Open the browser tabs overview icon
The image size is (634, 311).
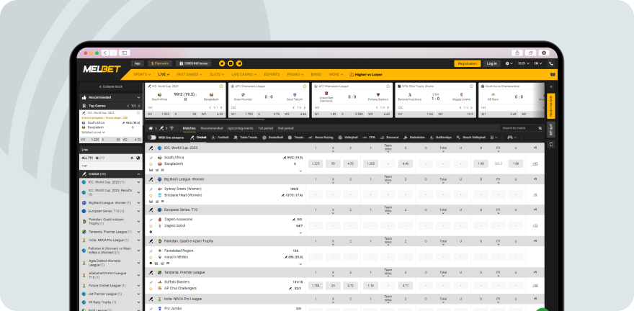pos(530,53)
